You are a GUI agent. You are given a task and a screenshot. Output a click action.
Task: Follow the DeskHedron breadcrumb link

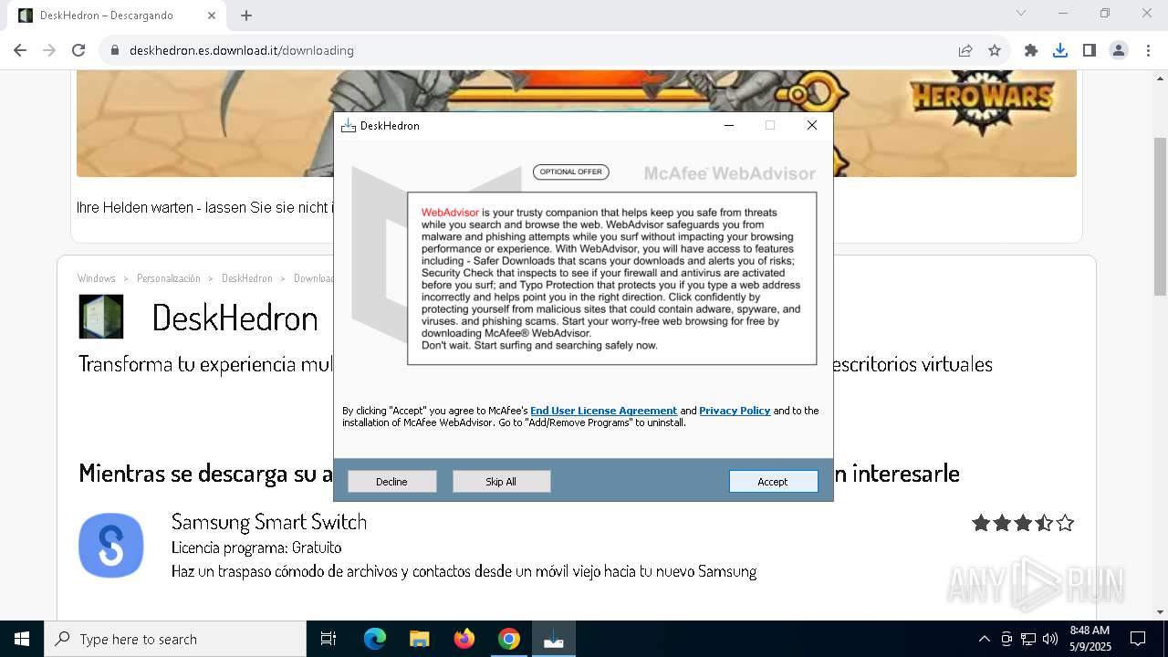click(247, 278)
